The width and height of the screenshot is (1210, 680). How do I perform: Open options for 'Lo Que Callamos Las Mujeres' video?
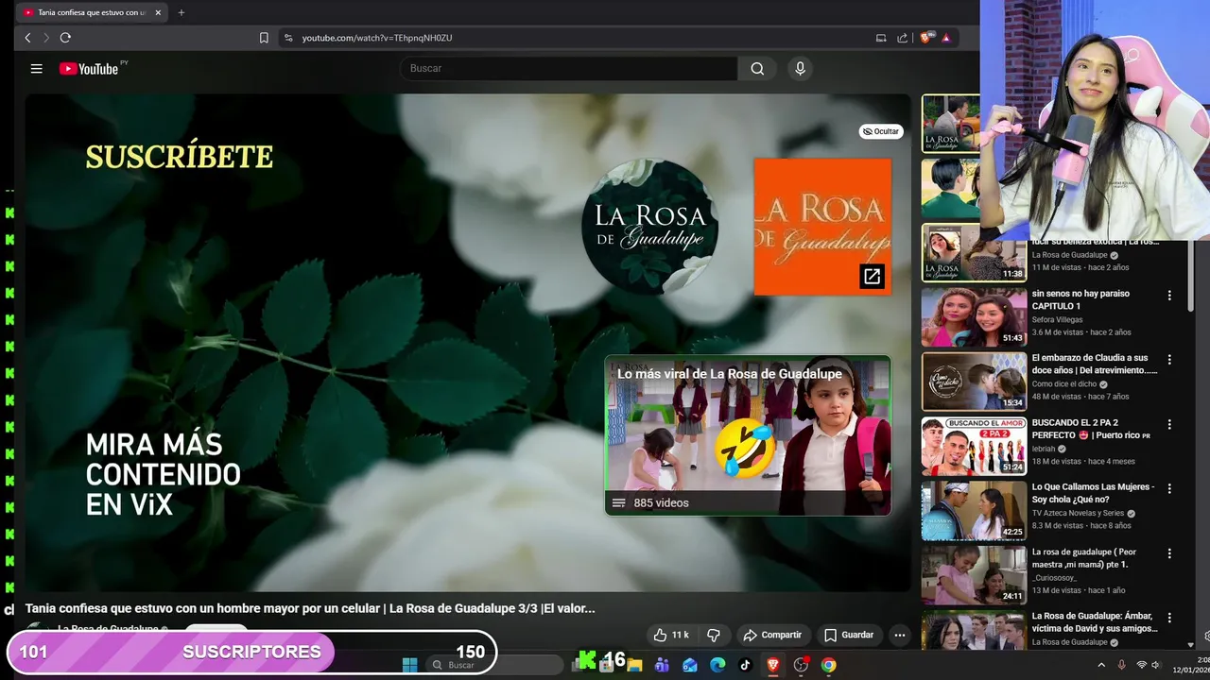point(1169,488)
